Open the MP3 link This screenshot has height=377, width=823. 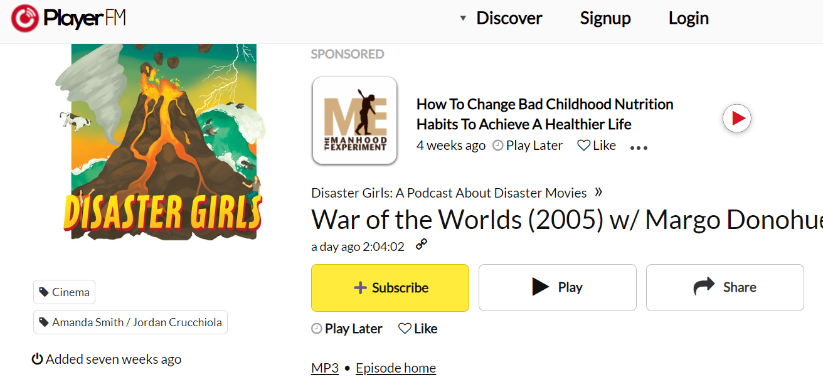click(x=325, y=368)
